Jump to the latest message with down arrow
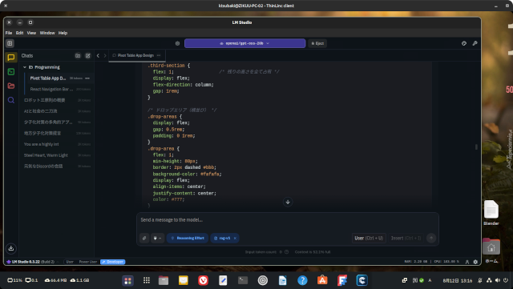 [x=288, y=202]
